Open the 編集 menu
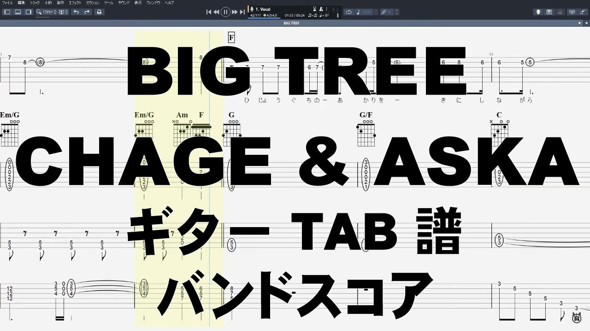The image size is (590, 331). (x=21, y=3)
